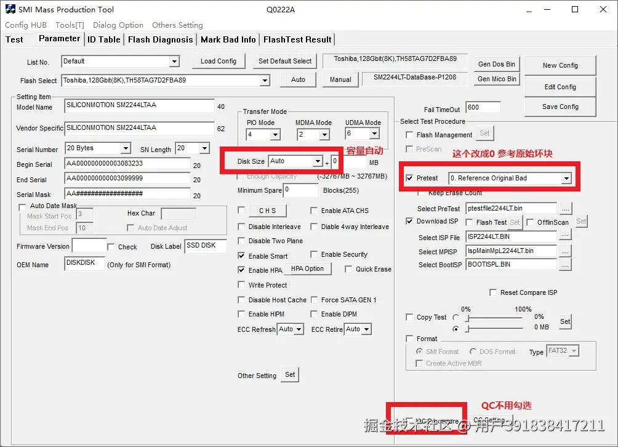Click the Model Name input field
618x447 pixels.
(139, 105)
